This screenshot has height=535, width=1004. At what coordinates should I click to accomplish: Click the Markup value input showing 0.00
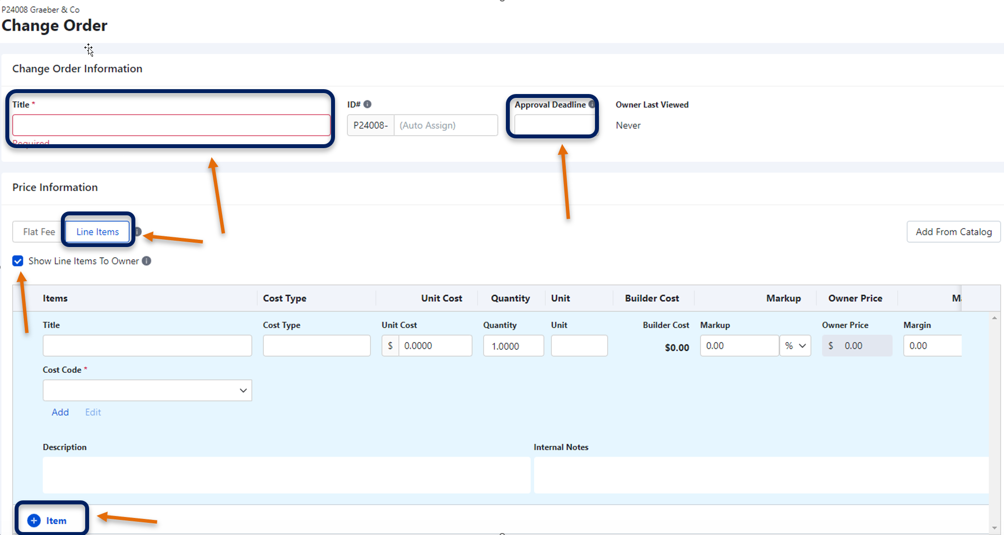pos(738,345)
